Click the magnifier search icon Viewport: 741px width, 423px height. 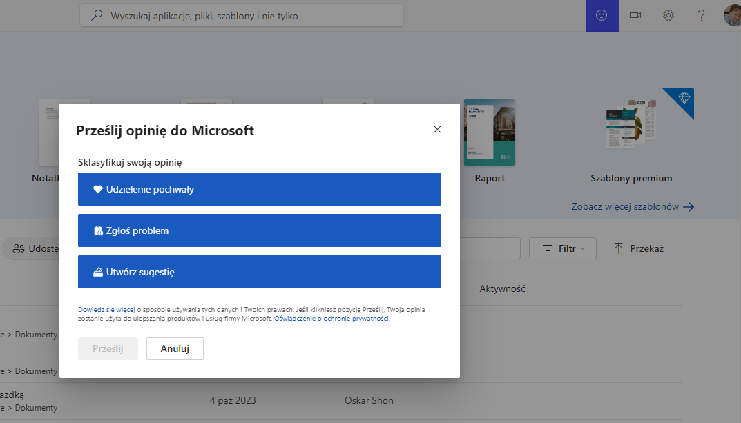(x=97, y=15)
